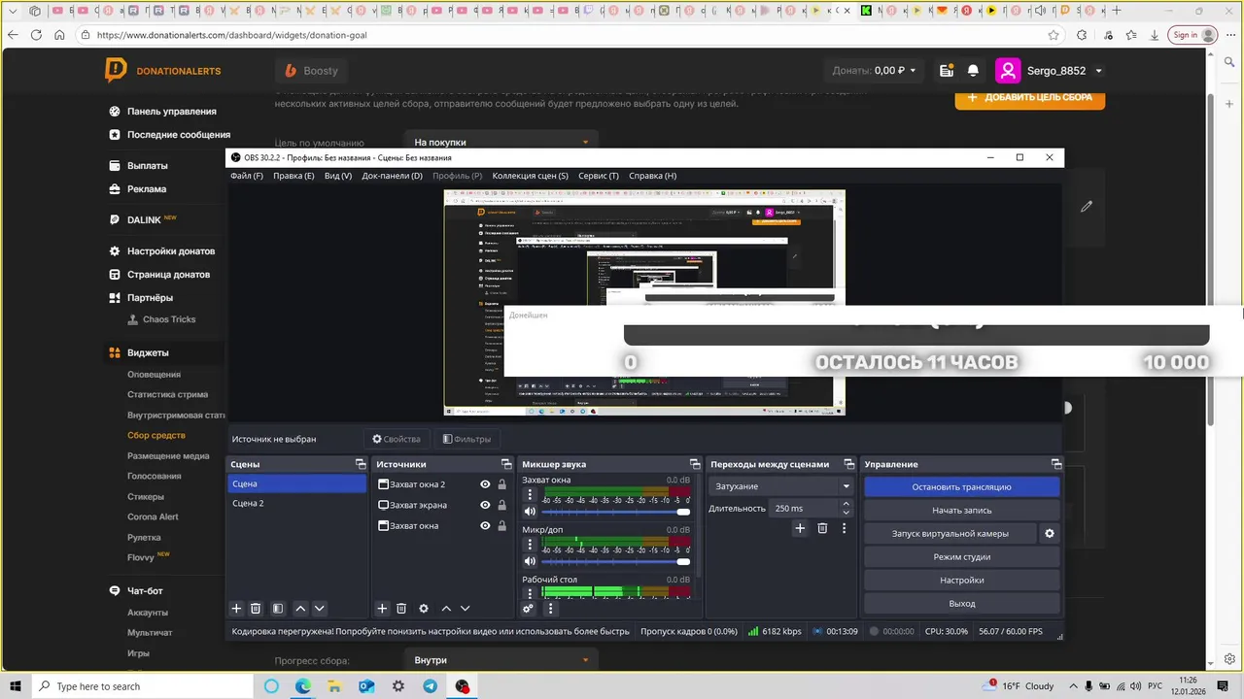This screenshot has height=699, width=1244.
Task: Click Запуск виртуальной камеры button
Action: coord(950,533)
